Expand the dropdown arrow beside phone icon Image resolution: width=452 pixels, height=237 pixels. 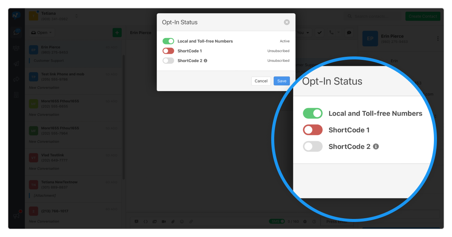coord(338,33)
